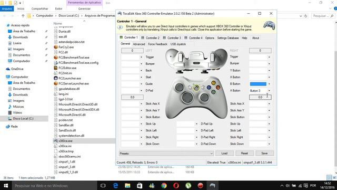Open Task View from the taskbar

click(x=103, y=185)
